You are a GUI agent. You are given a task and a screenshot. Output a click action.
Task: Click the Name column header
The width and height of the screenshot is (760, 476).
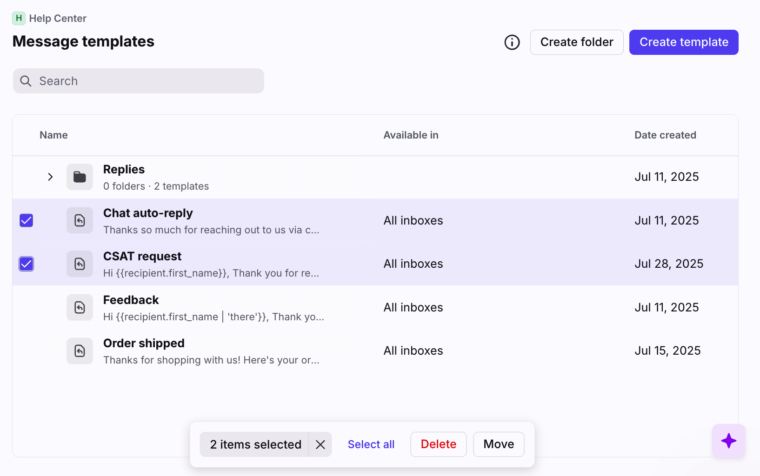pos(53,135)
